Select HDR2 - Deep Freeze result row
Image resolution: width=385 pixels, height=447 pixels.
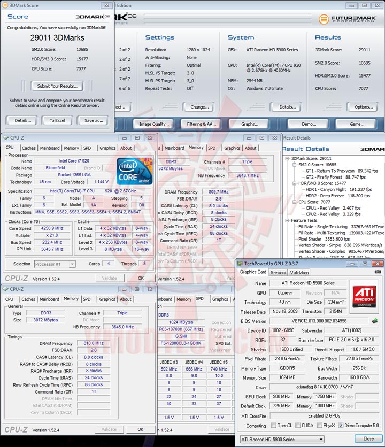337,196
